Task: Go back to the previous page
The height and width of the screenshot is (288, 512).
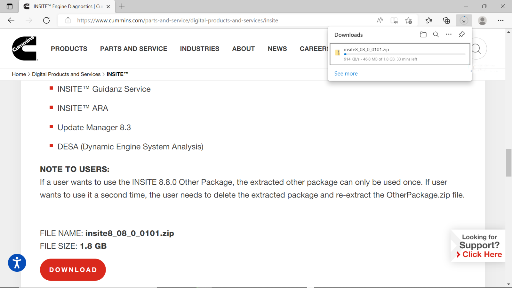Action: (x=11, y=20)
